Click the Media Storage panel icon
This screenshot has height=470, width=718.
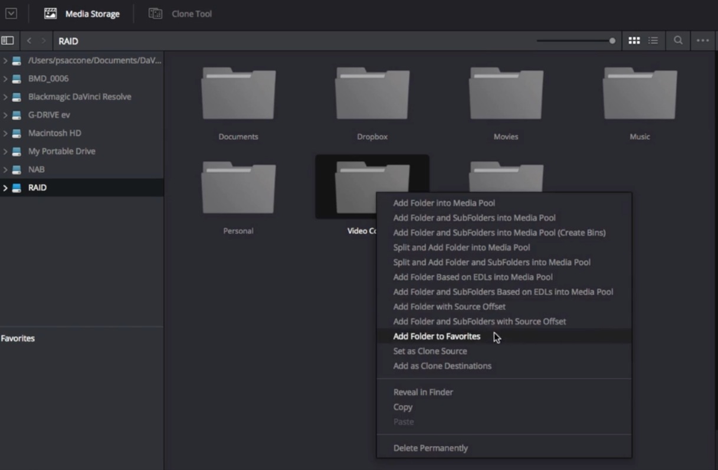click(51, 14)
